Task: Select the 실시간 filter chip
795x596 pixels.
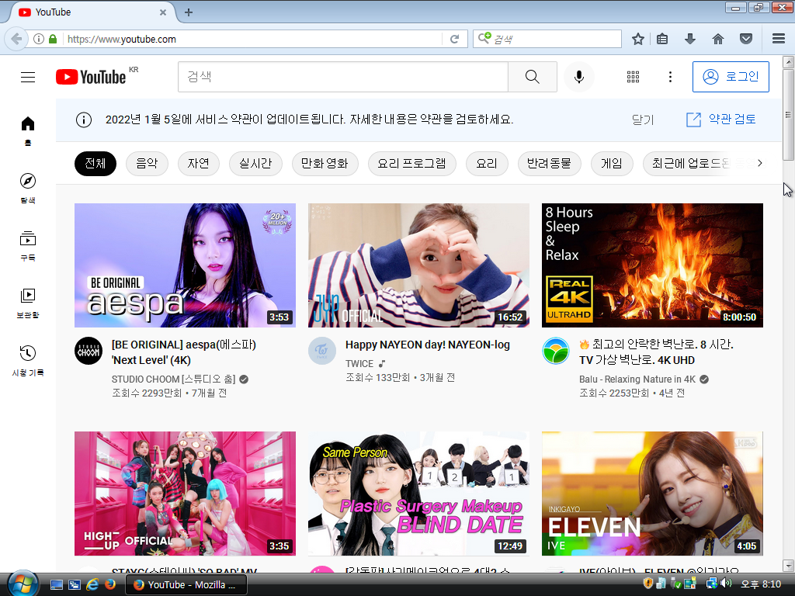Action: pos(255,164)
